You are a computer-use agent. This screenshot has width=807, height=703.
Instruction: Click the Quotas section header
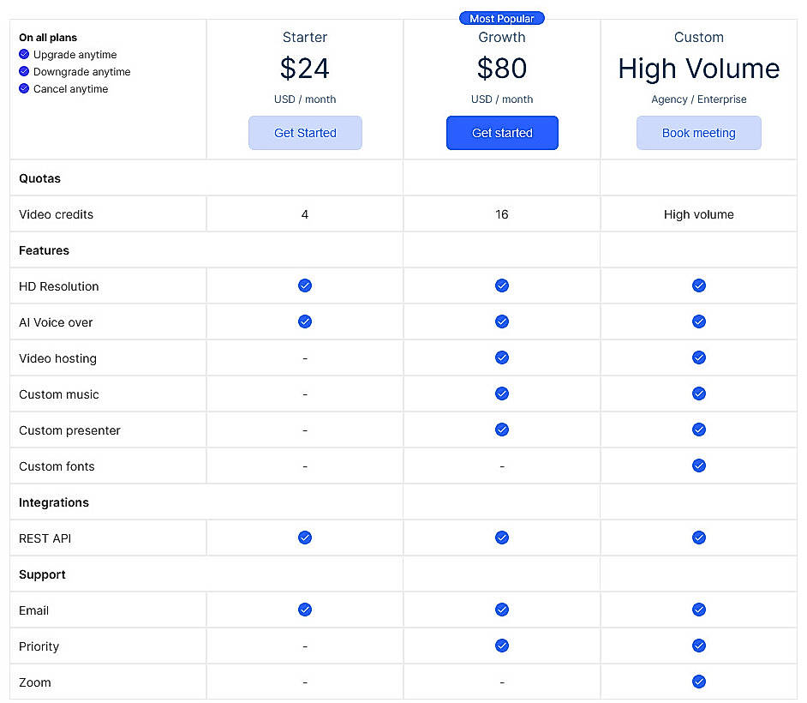click(x=39, y=178)
